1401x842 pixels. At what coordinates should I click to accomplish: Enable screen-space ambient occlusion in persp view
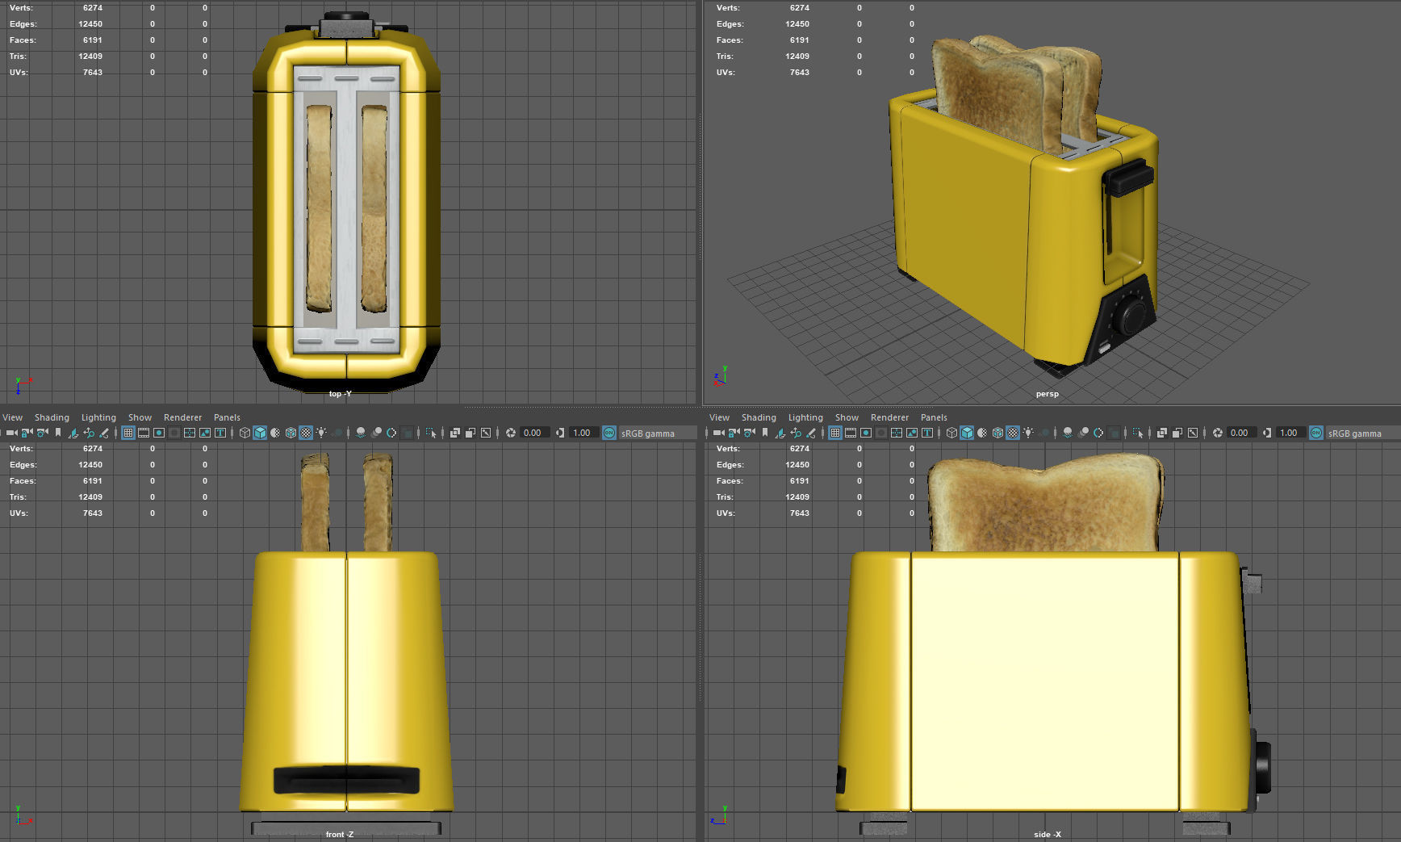click(1067, 434)
